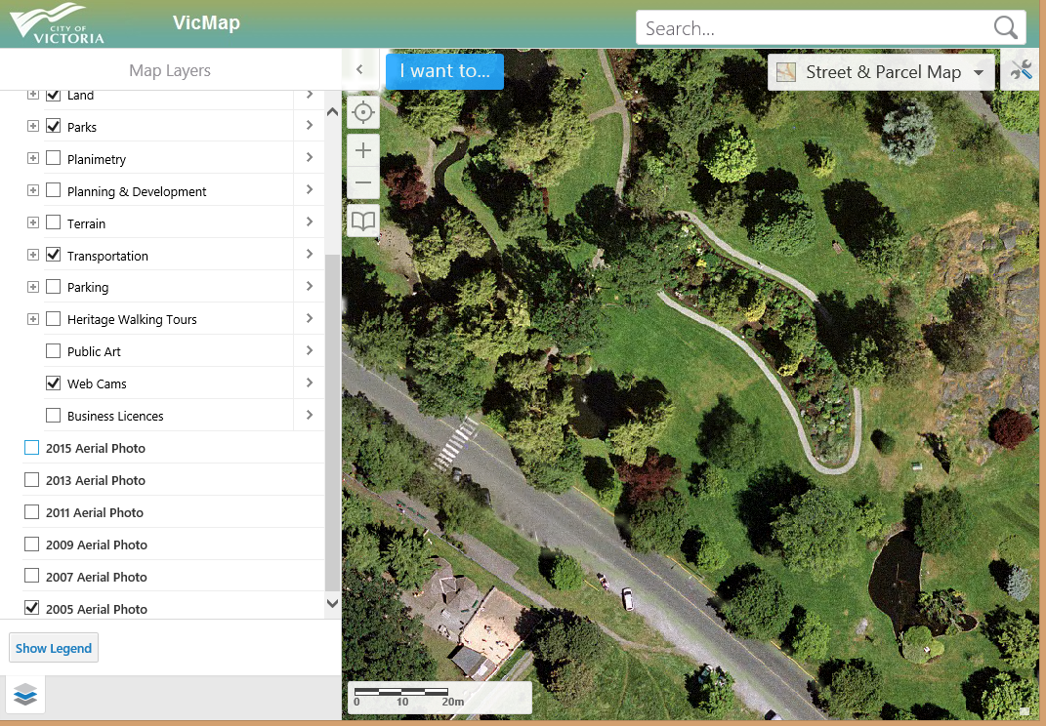1046x726 pixels.
Task: Check the 2011 Aerial Photo checkbox
Action: point(31,511)
